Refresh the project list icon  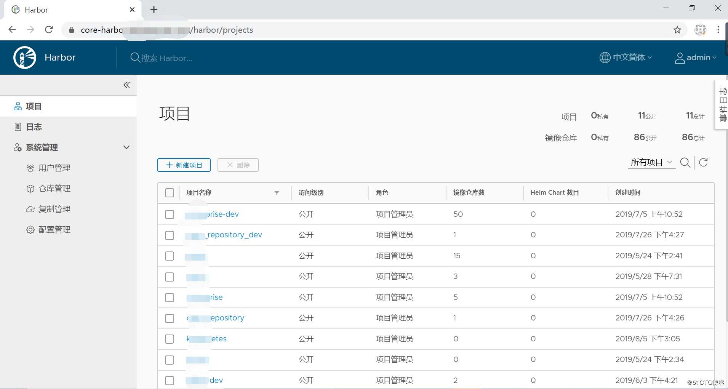pyautogui.click(x=704, y=163)
